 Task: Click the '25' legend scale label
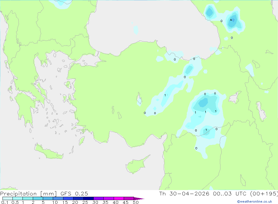(85, 202)
